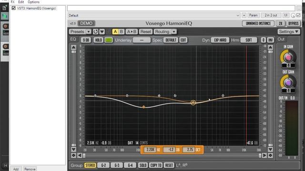Select channel group G-3
Viewport: 305px width, 171px height.
pos(117,165)
